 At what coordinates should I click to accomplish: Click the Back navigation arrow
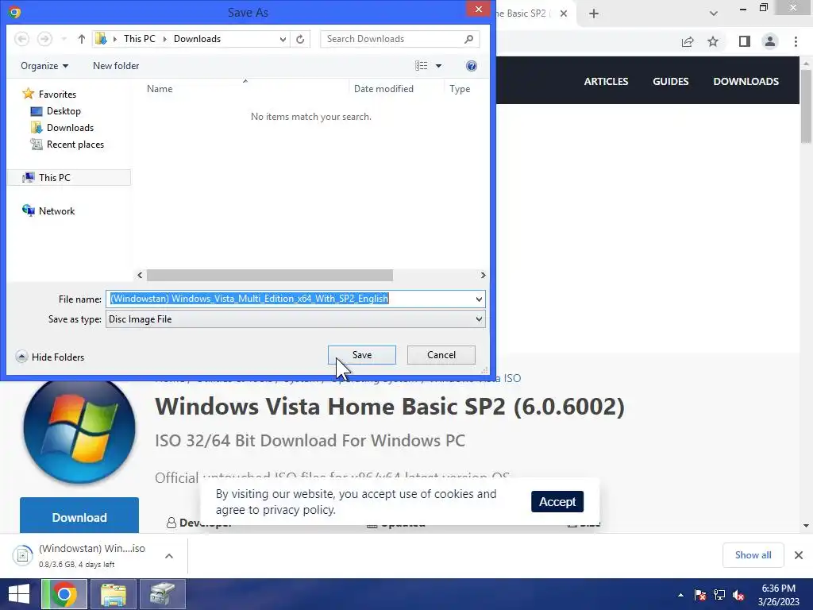tap(21, 39)
